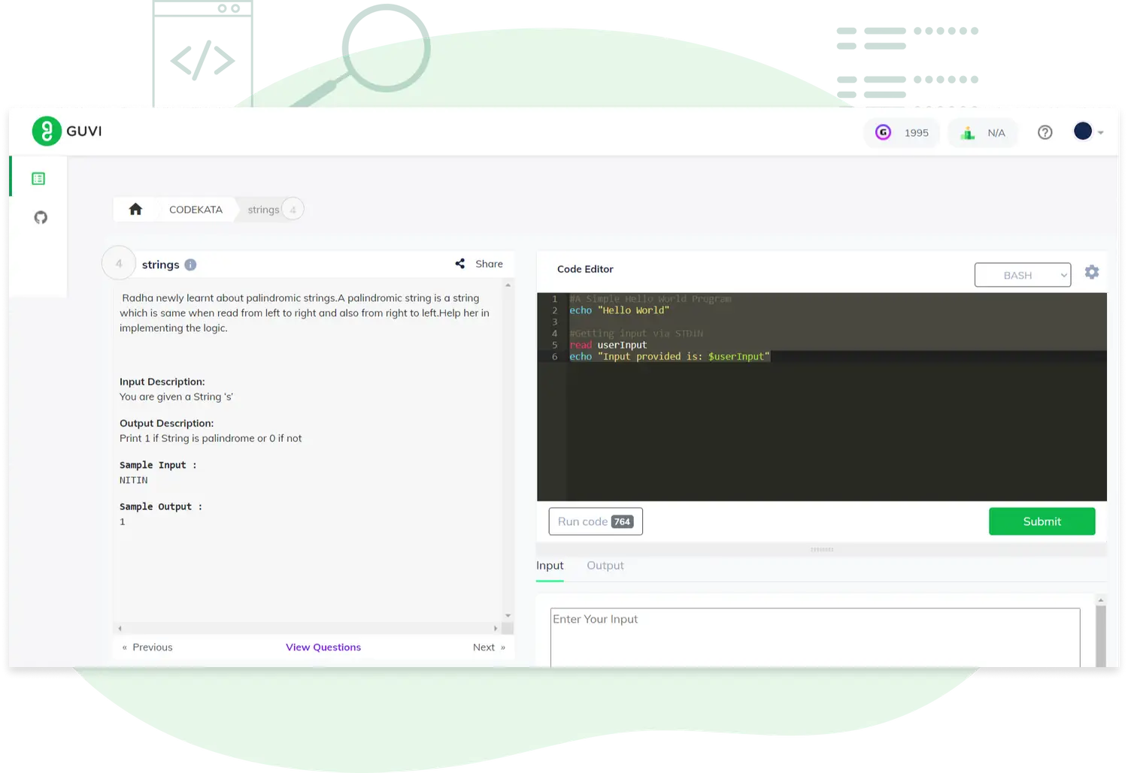Click the CODEKATA breadcrumb

pos(196,210)
